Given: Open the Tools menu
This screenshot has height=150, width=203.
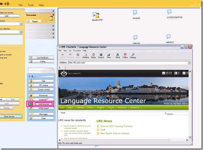Looking at the screenshot, I should (31, 5).
